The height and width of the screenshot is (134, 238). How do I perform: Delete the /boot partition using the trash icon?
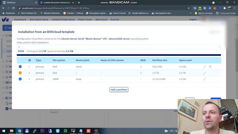point(210,67)
